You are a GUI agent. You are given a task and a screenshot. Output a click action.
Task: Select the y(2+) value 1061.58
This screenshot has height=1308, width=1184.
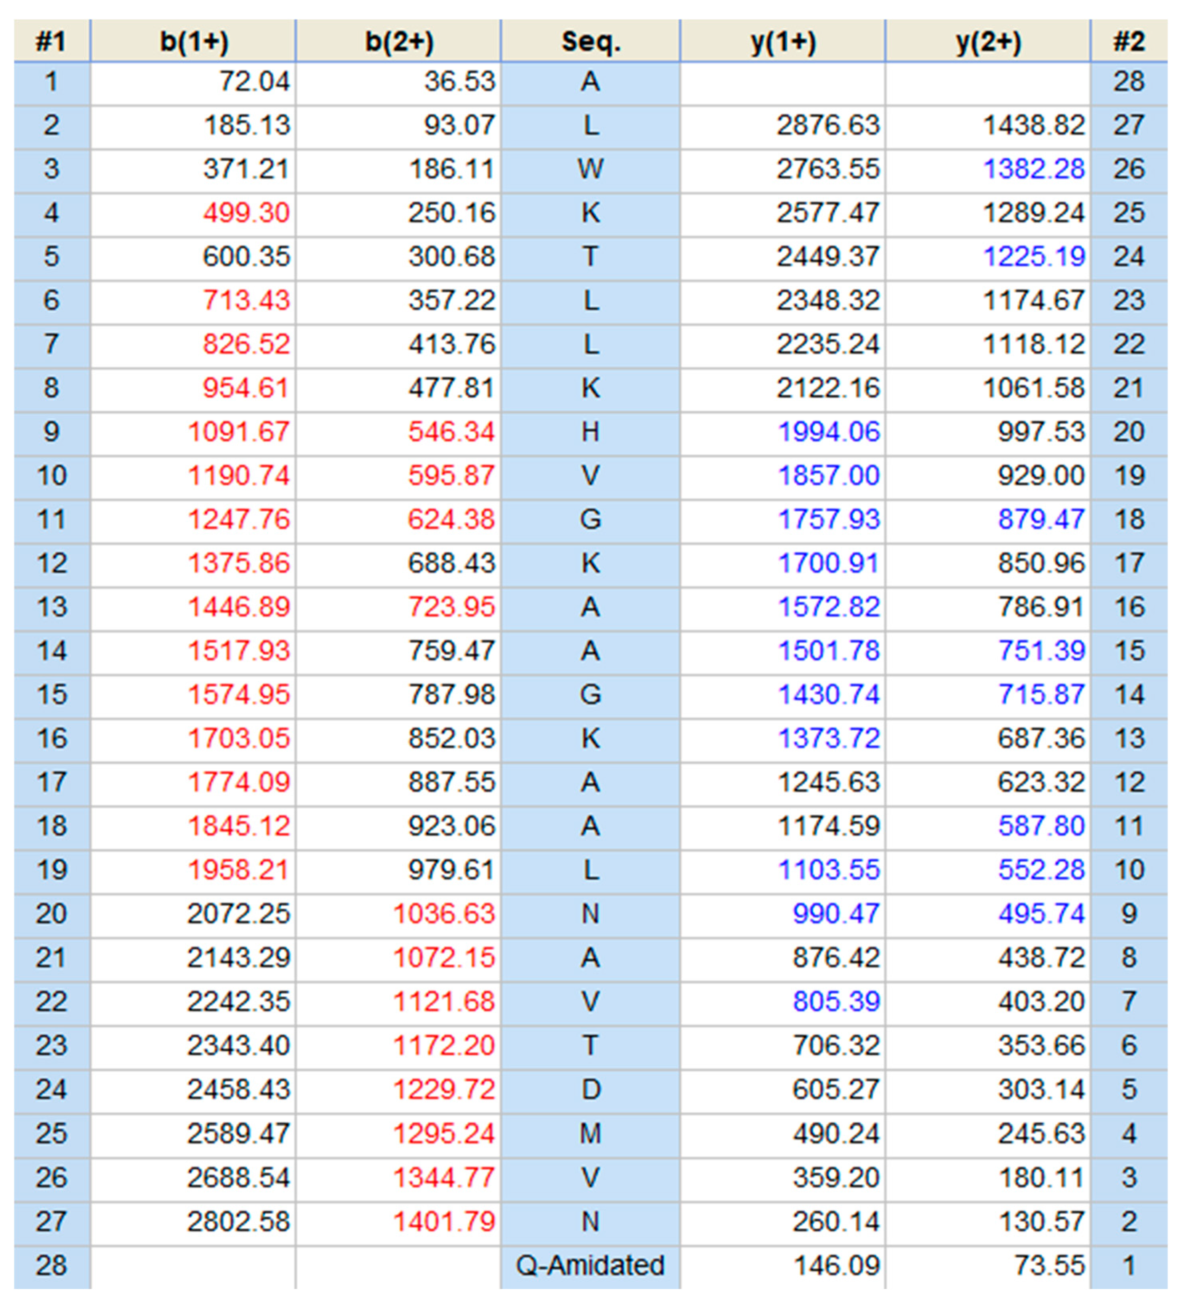1033,388
